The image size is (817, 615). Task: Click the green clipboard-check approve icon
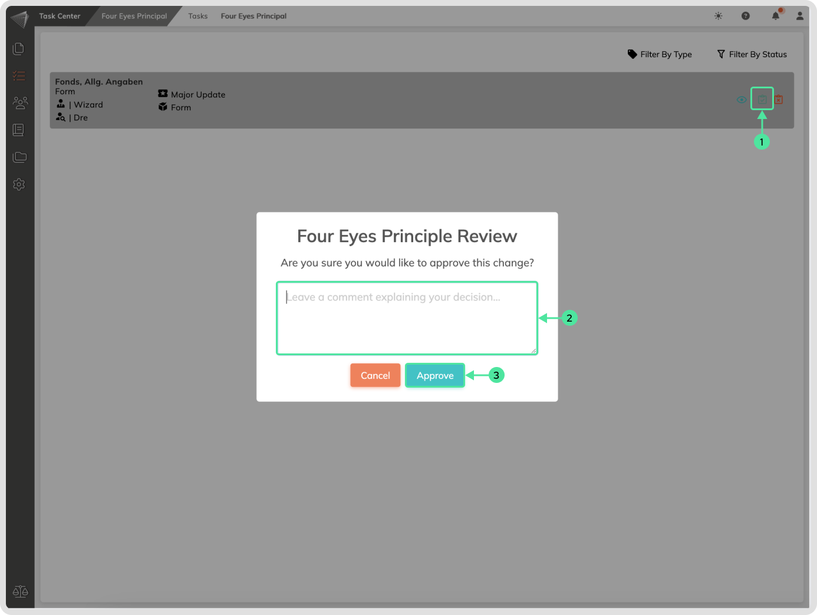click(x=762, y=100)
